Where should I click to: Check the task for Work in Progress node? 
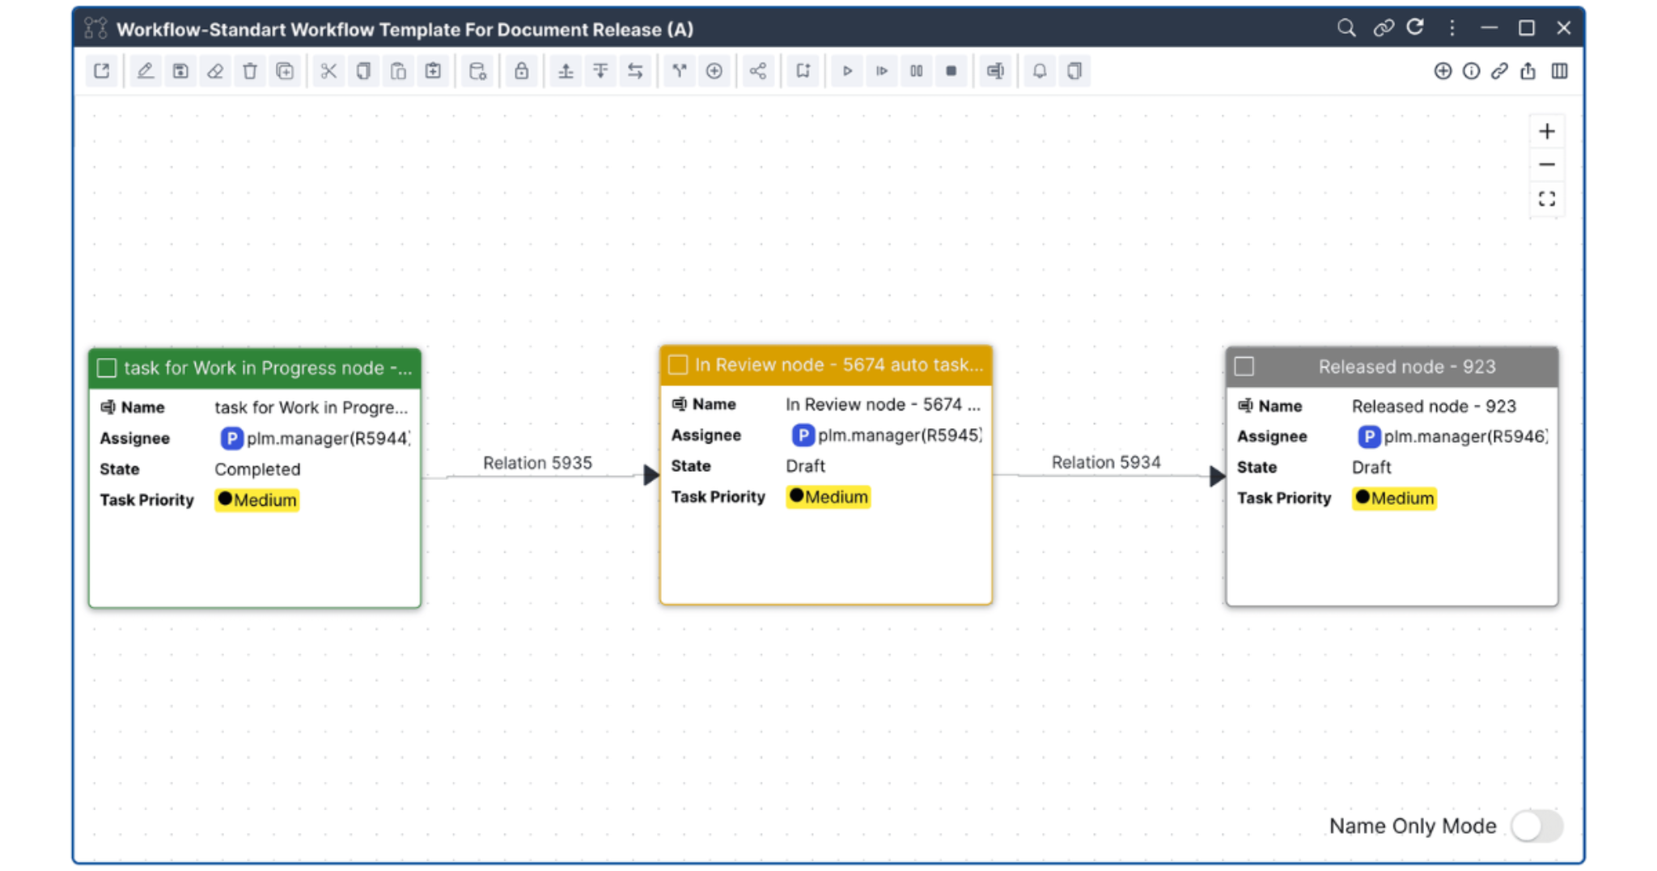tap(106, 368)
